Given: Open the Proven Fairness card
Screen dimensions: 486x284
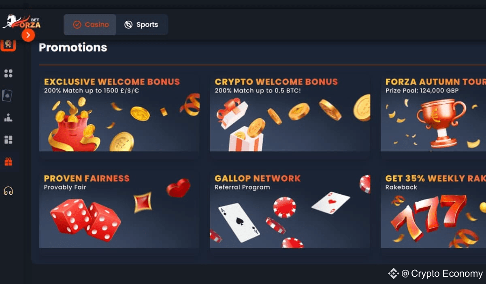Looking at the screenshot, I should 119,210.
